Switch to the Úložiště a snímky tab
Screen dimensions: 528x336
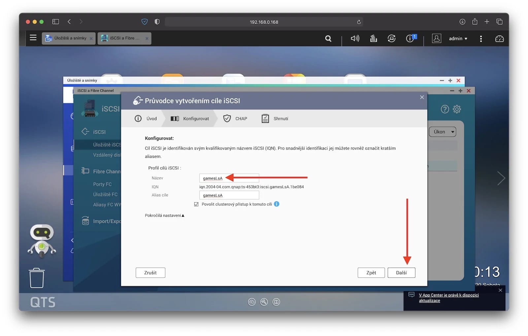[68, 38]
